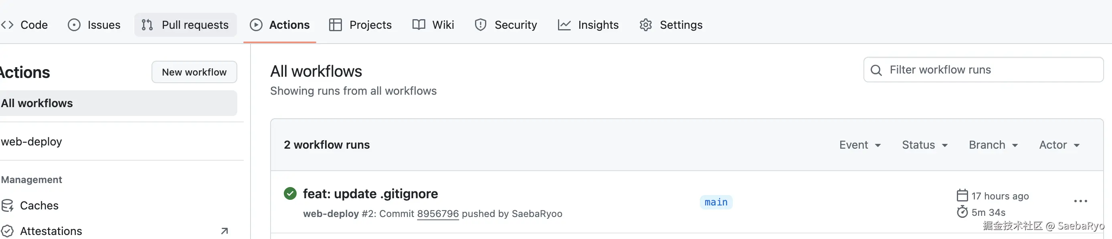Expand the Event filter dropdown

pyautogui.click(x=859, y=145)
